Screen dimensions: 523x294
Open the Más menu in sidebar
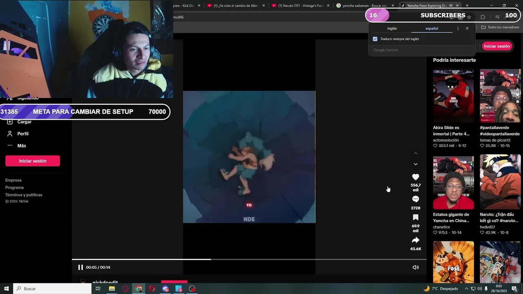pos(17,146)
